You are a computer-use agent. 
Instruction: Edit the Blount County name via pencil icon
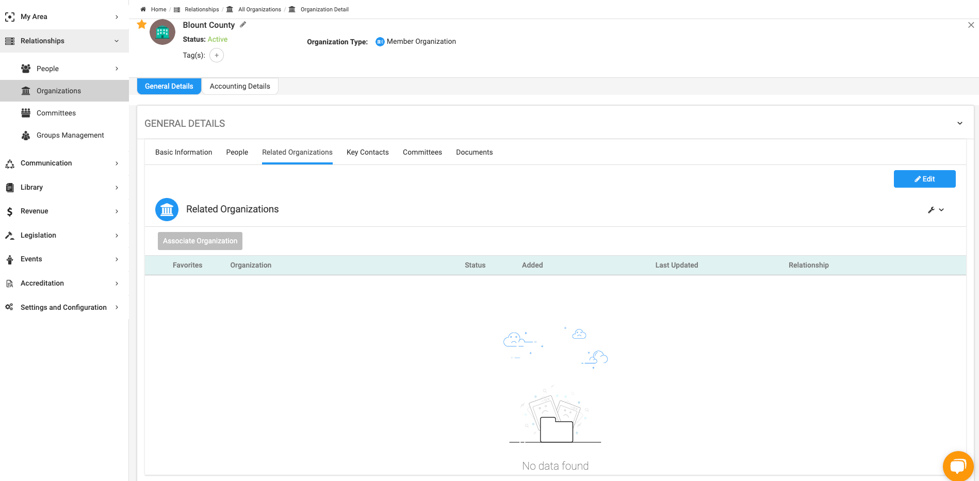click(x=243, y=24)
